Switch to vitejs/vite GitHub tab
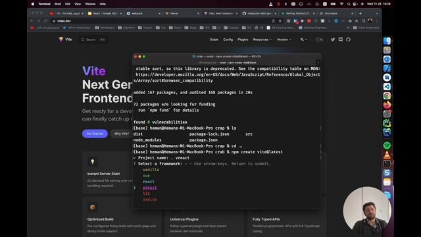Viewport: 421px width, 237px height. tap(259, 13)
